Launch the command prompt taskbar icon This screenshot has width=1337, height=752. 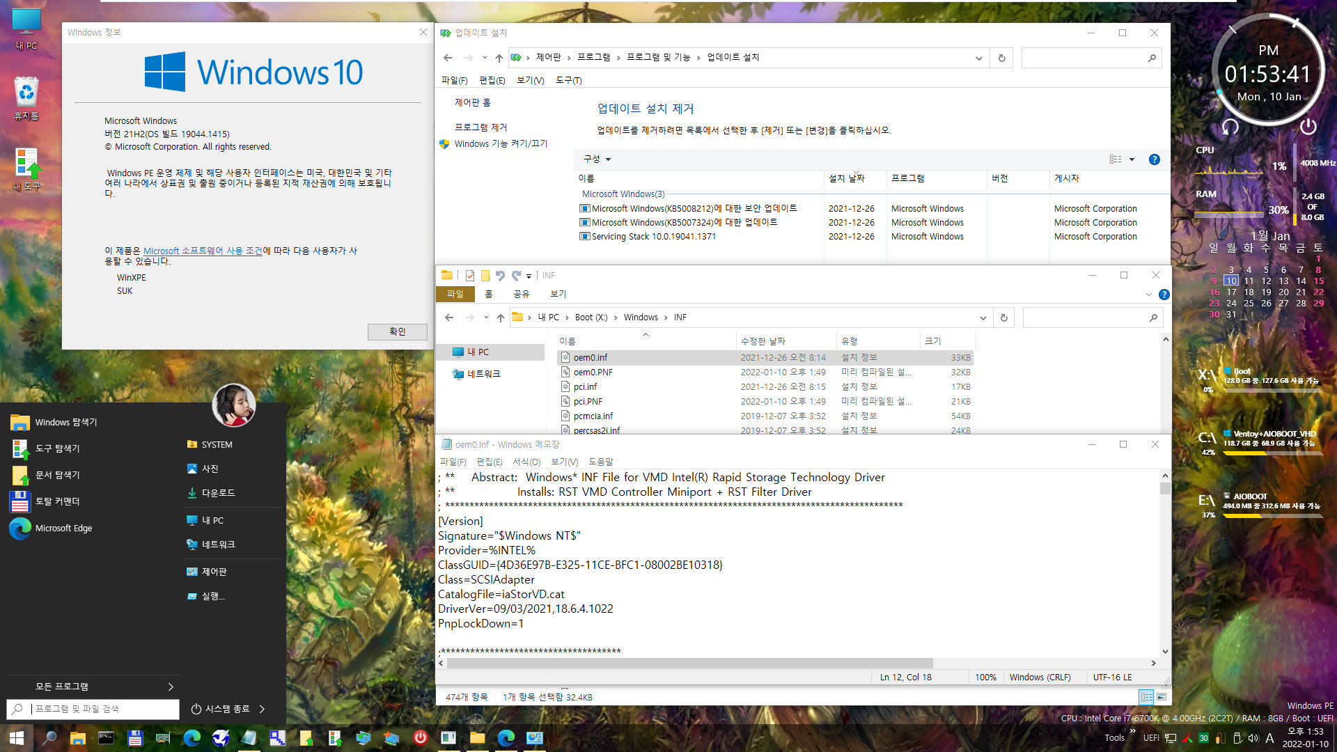106,738
